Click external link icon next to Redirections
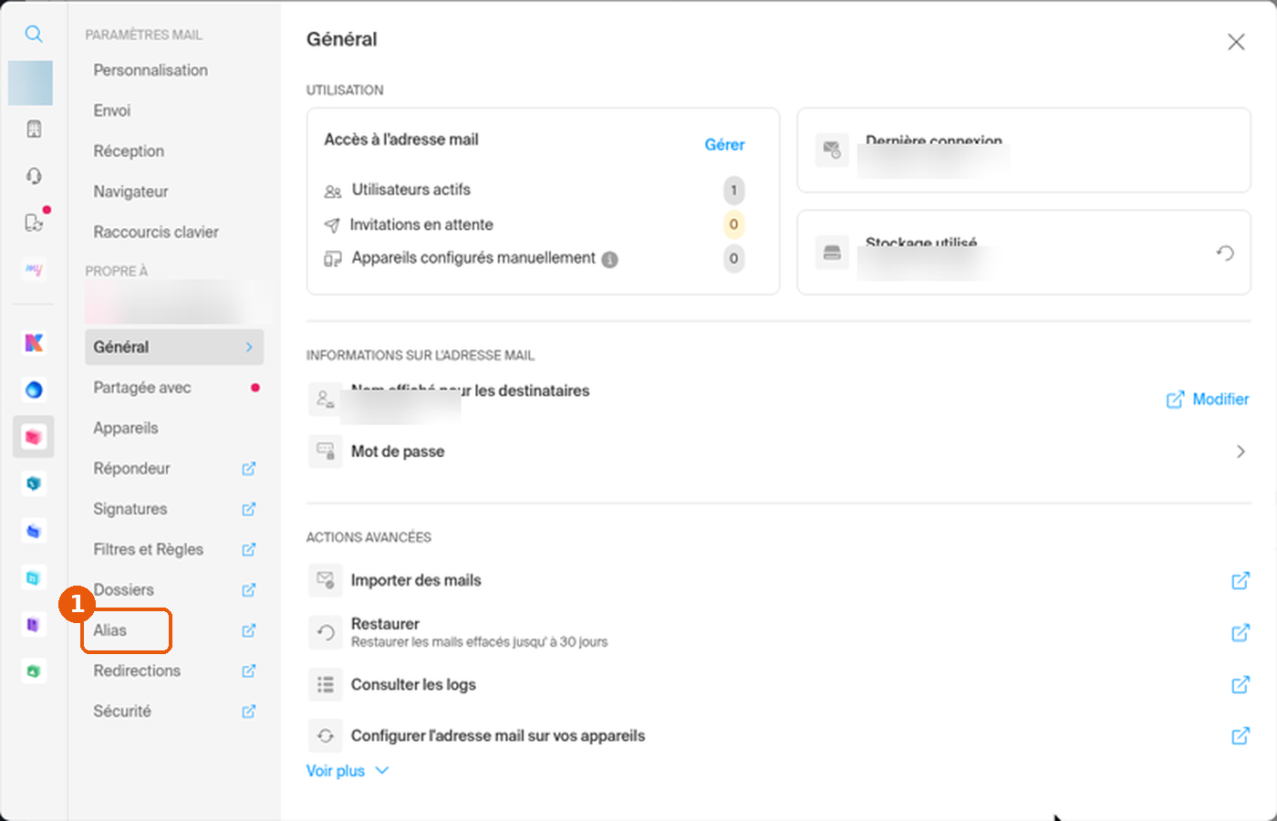The width and height of the screenshot is (1277, 821). 248,671
